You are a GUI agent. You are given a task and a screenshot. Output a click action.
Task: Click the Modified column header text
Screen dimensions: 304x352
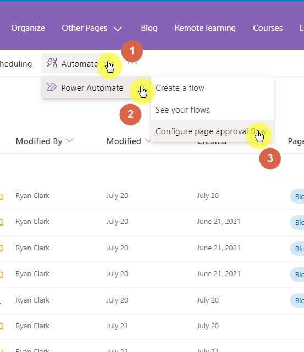pyautogui.click(x=124, y=141)
